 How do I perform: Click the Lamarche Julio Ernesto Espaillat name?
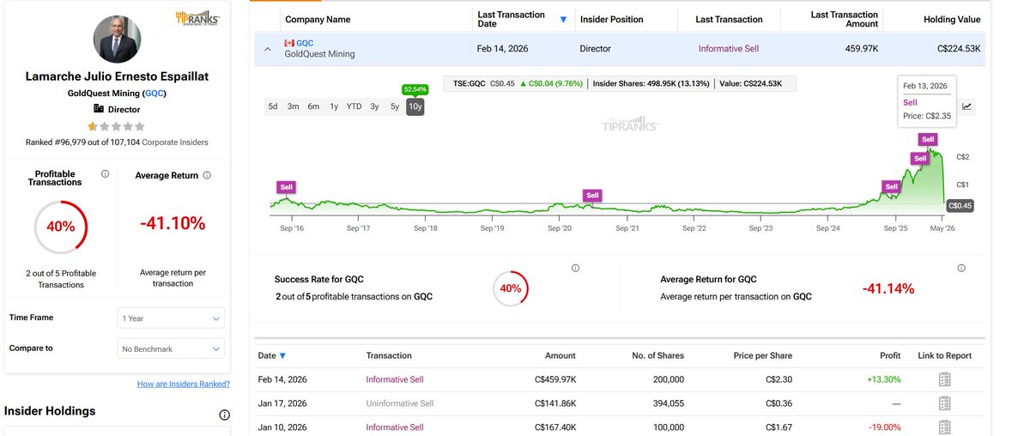pyautogui.click(x=117, y=77)
